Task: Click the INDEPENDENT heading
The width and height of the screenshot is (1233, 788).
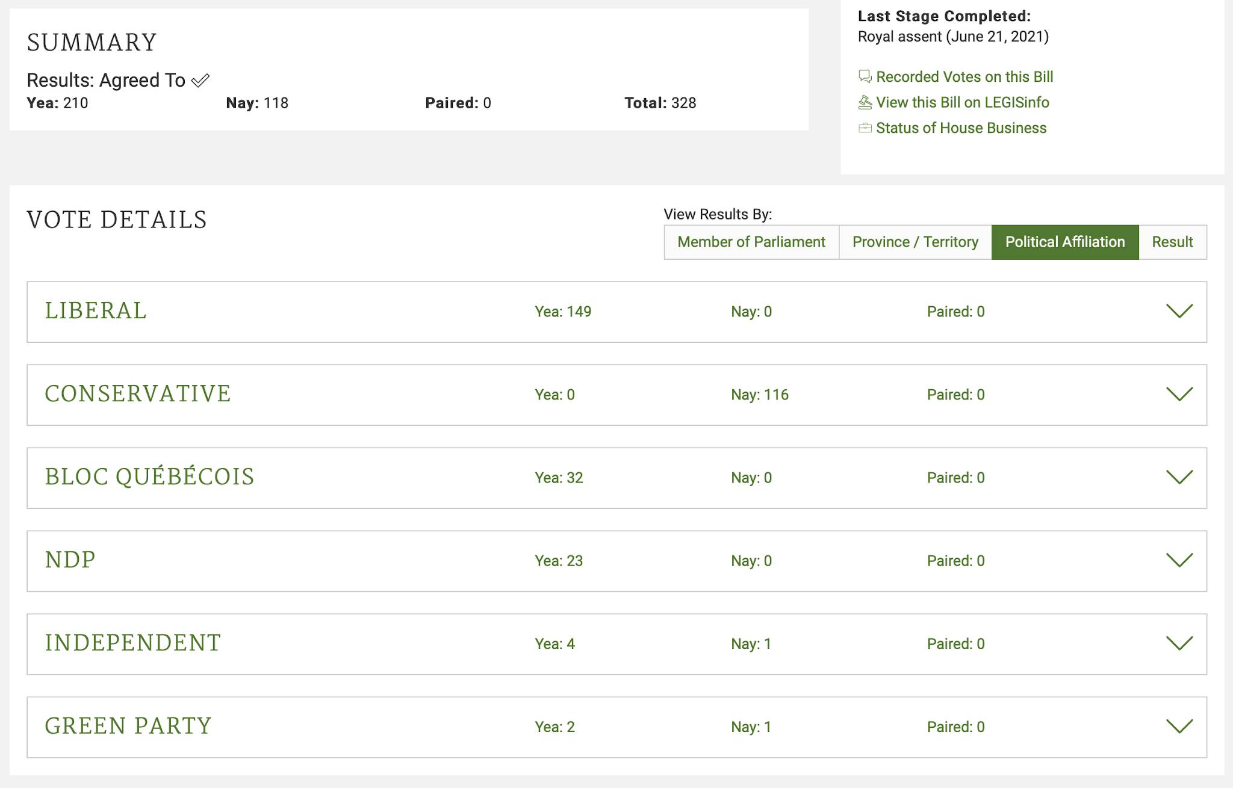Action: [x=133, y=643]
